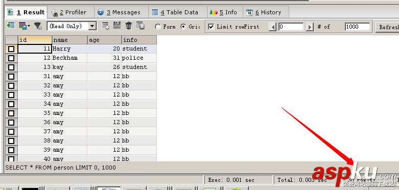The width and height of the screenshot is (399, 190).
Task: Go to next page of rows arrow
Action: click(x=310, y=27)
